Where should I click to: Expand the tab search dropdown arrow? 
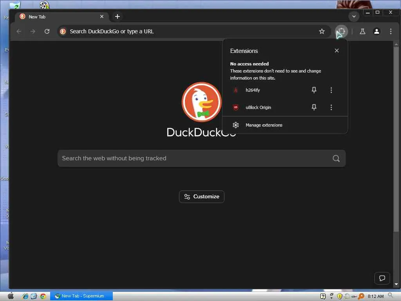[x=354, y=16]
